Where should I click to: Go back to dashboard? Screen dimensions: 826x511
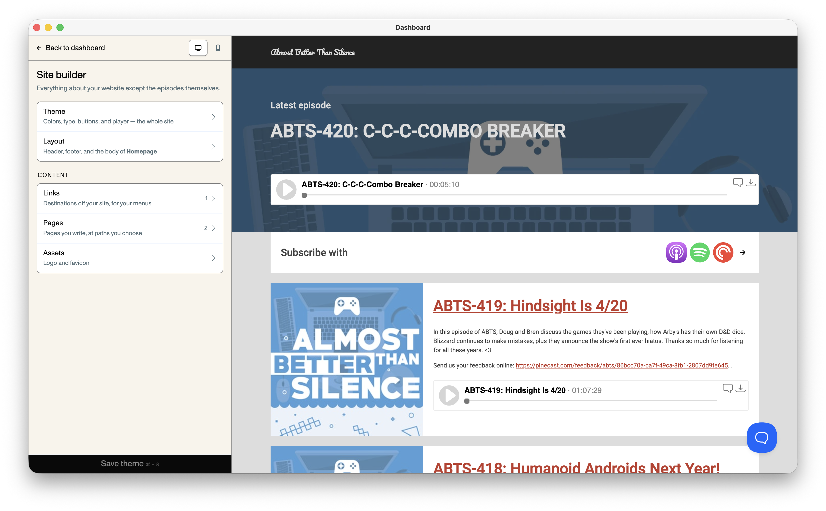tap(71, 48)
